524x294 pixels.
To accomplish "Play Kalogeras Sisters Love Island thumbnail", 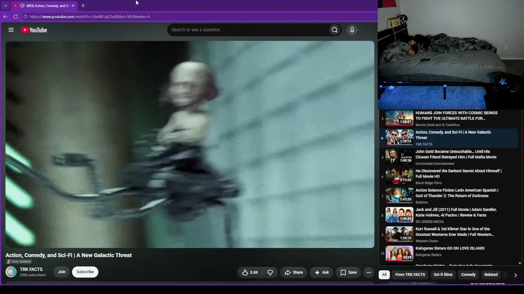I will [x=400, y=254].
